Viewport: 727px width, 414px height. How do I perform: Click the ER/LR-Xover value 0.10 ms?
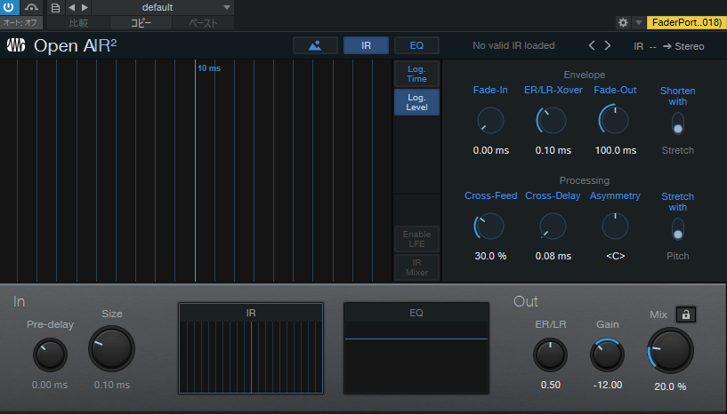pyautogui.click(x=553, y=150)
